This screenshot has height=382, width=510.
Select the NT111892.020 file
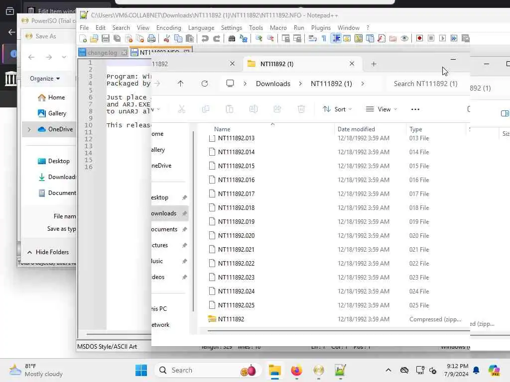[x=236, y=235]
